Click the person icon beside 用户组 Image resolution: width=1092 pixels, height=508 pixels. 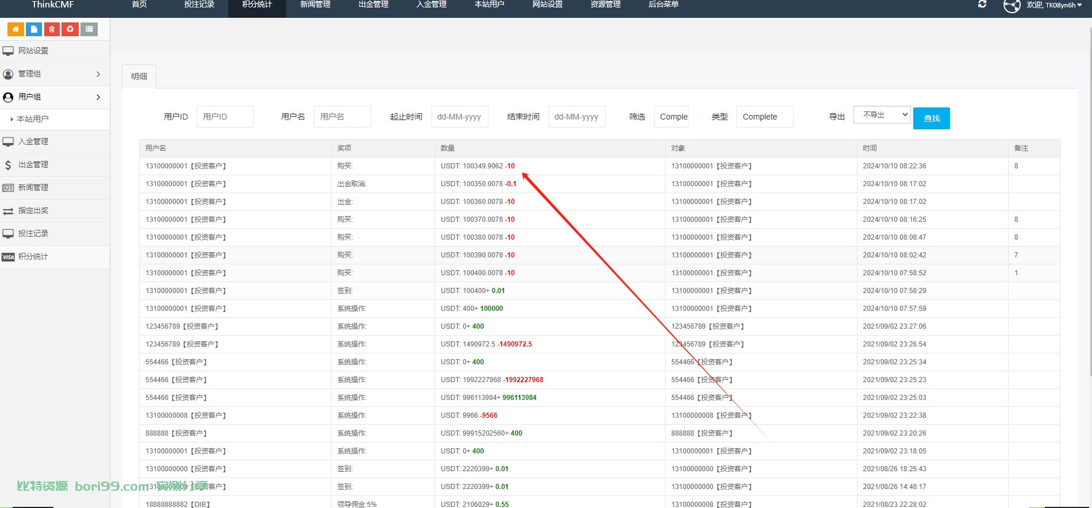8,97
